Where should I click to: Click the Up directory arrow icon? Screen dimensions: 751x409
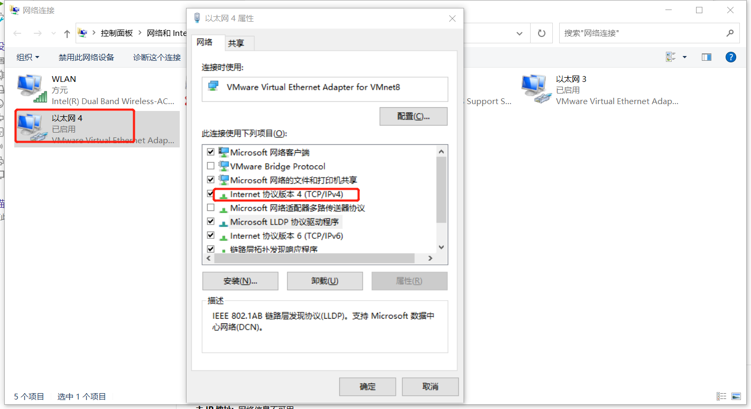67,33
